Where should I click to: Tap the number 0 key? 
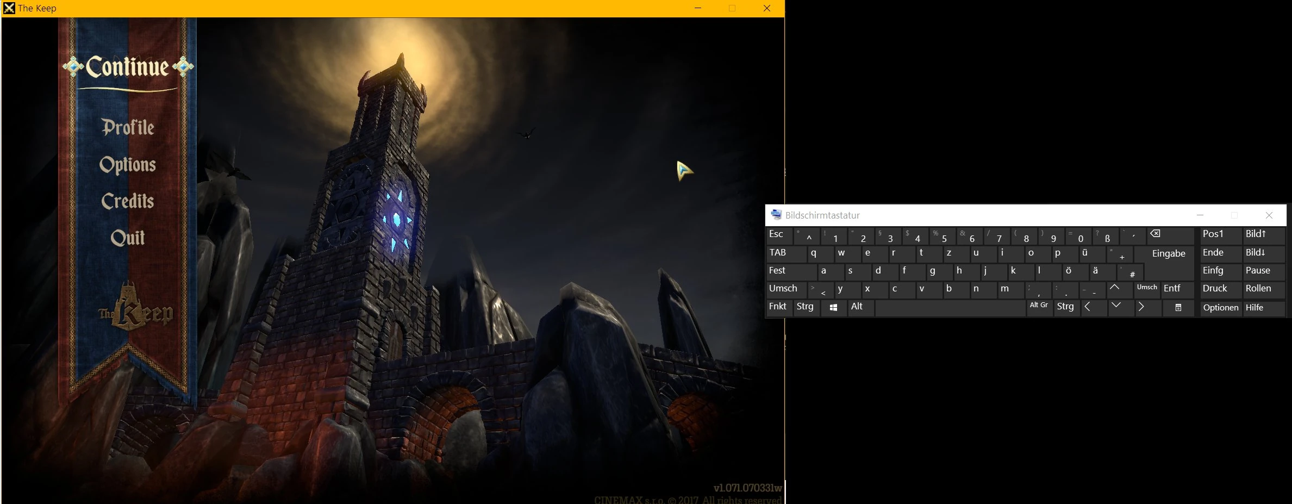click(x=1078, y=236)
